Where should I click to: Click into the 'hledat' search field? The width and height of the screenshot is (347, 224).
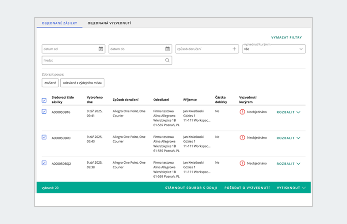point(103,60)
